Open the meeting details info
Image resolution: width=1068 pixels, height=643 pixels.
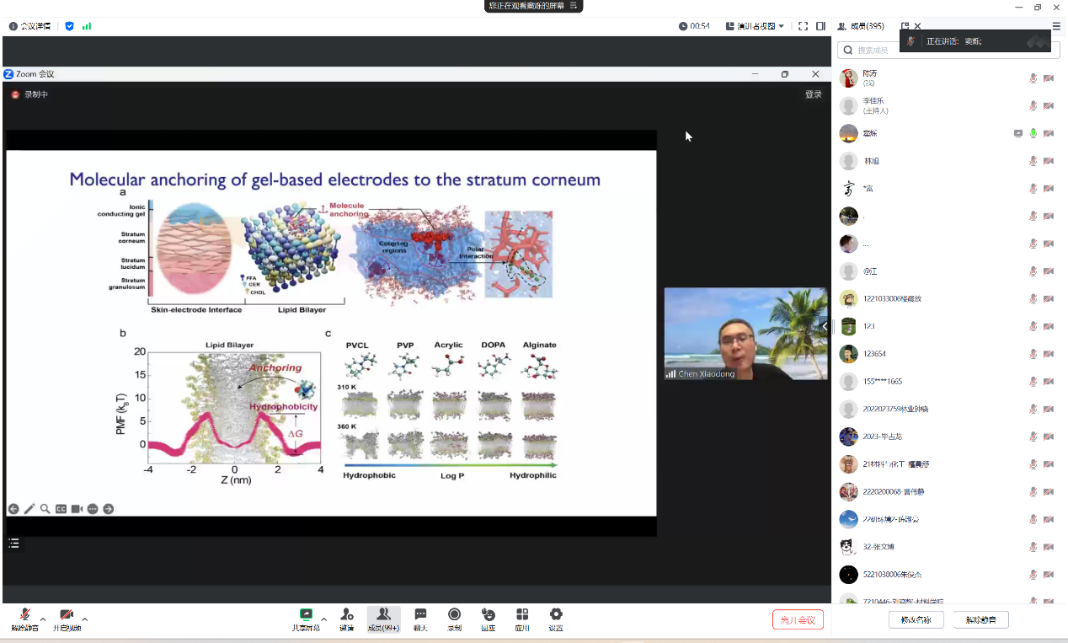coord(29,26)
